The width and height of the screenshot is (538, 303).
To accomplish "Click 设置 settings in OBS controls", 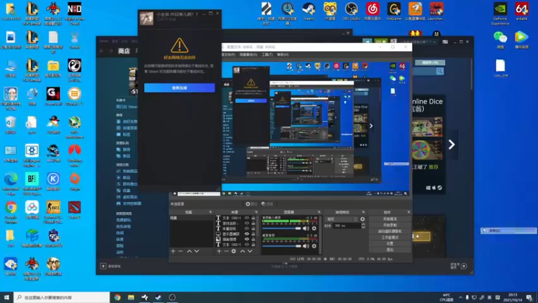I will click(390, 244).
